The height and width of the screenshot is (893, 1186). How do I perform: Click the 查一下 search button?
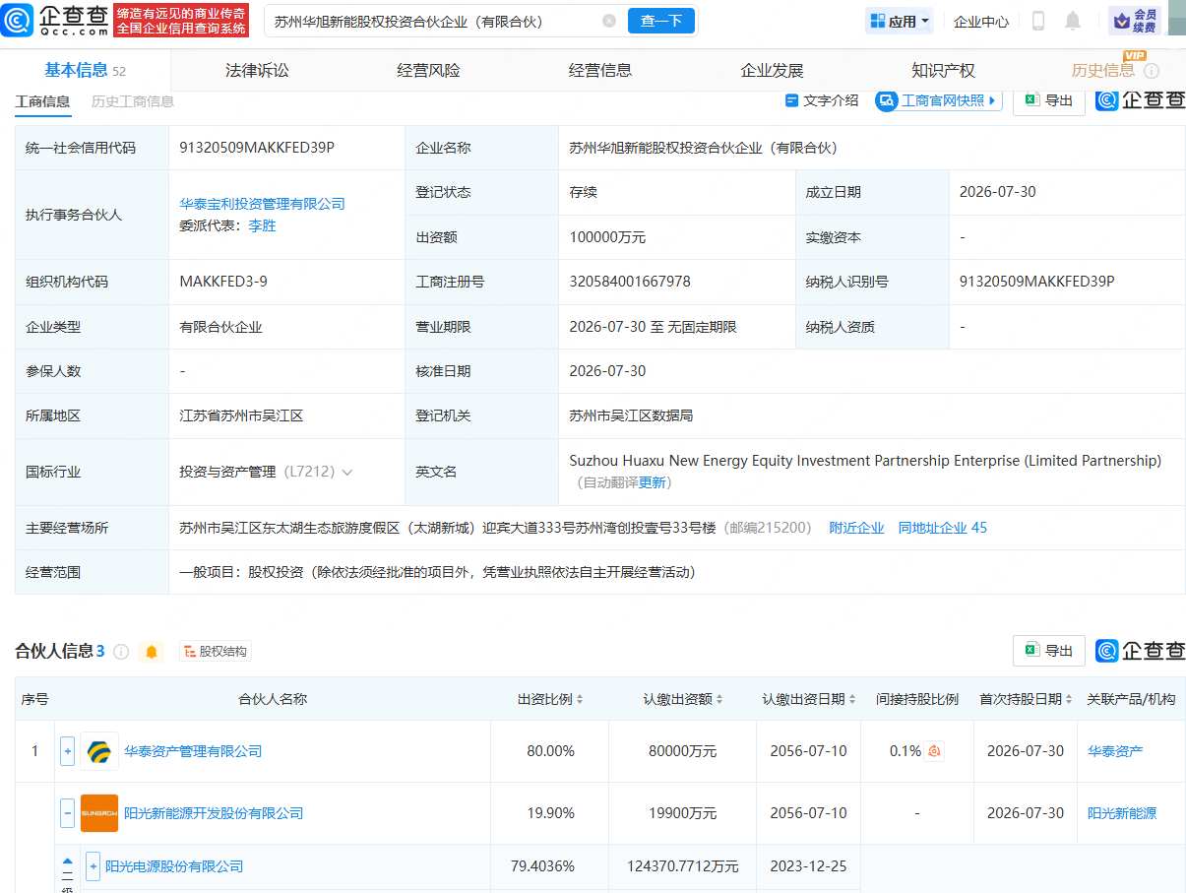pos(661,21)
